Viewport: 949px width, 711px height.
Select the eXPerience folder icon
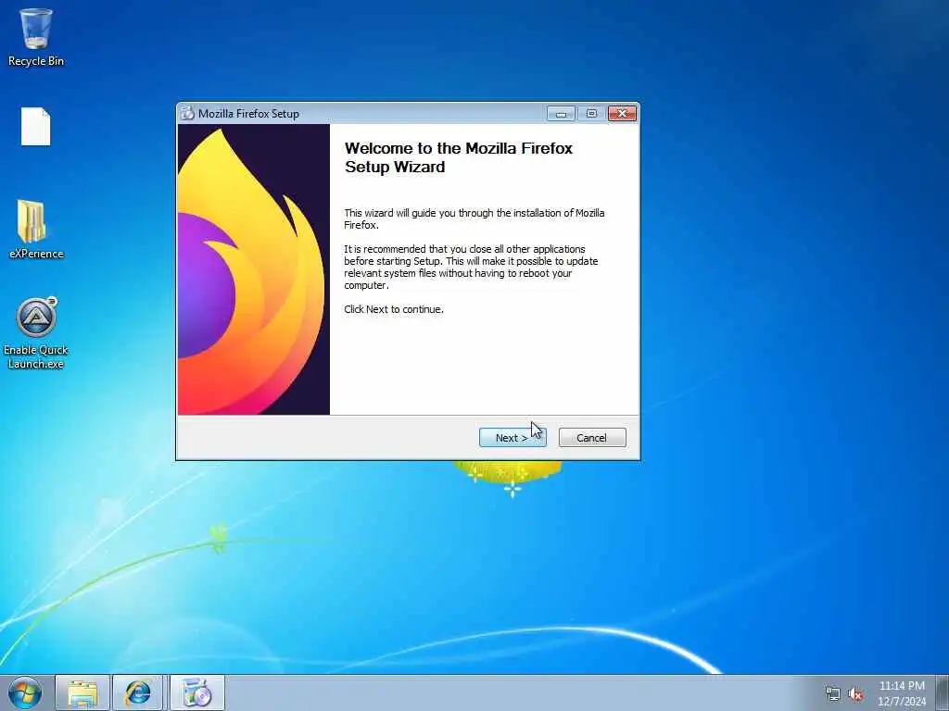click(36, 230)
